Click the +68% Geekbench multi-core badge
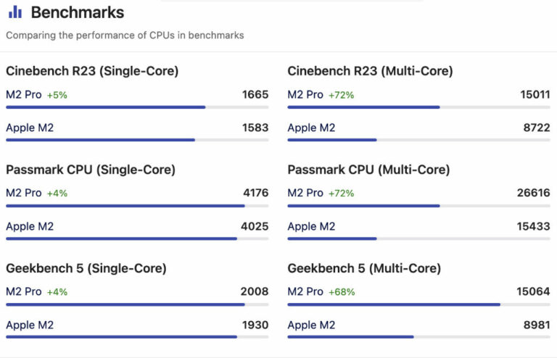This screenshot has width=557, height=358. tap(341, 292)
